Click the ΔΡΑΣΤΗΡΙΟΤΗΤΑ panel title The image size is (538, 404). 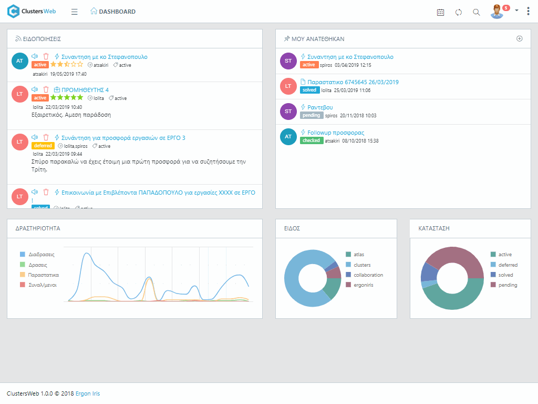[38, 228]
